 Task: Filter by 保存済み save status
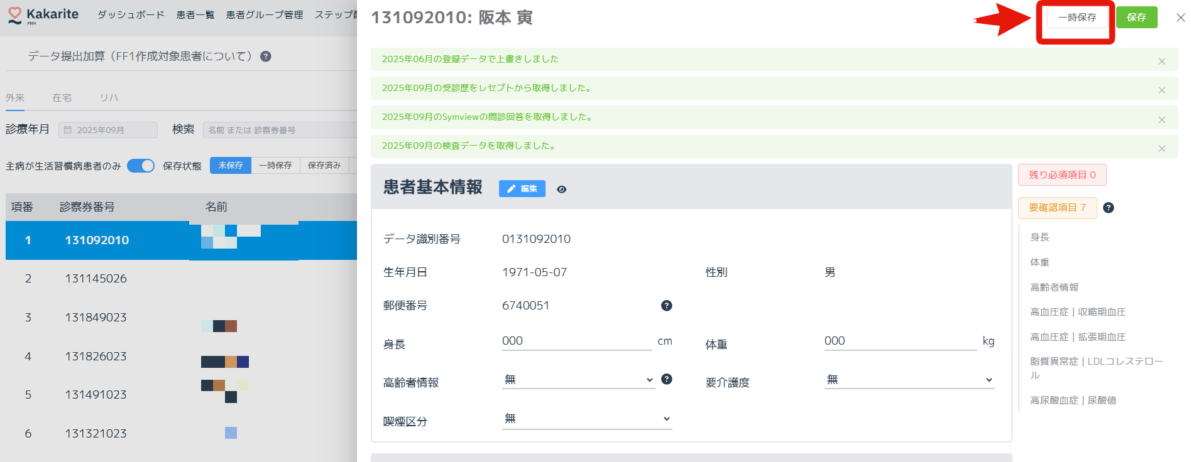click(x=324, y=165)
